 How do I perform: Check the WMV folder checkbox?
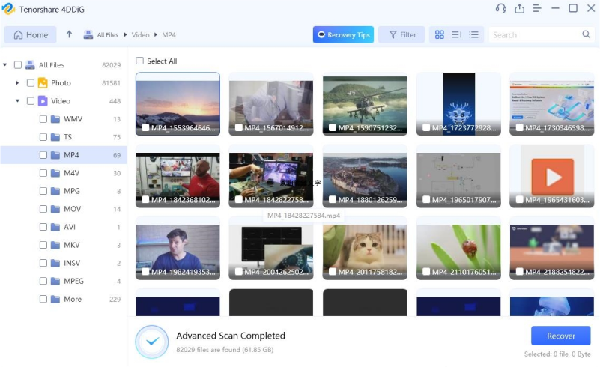[x=43, y=119]
